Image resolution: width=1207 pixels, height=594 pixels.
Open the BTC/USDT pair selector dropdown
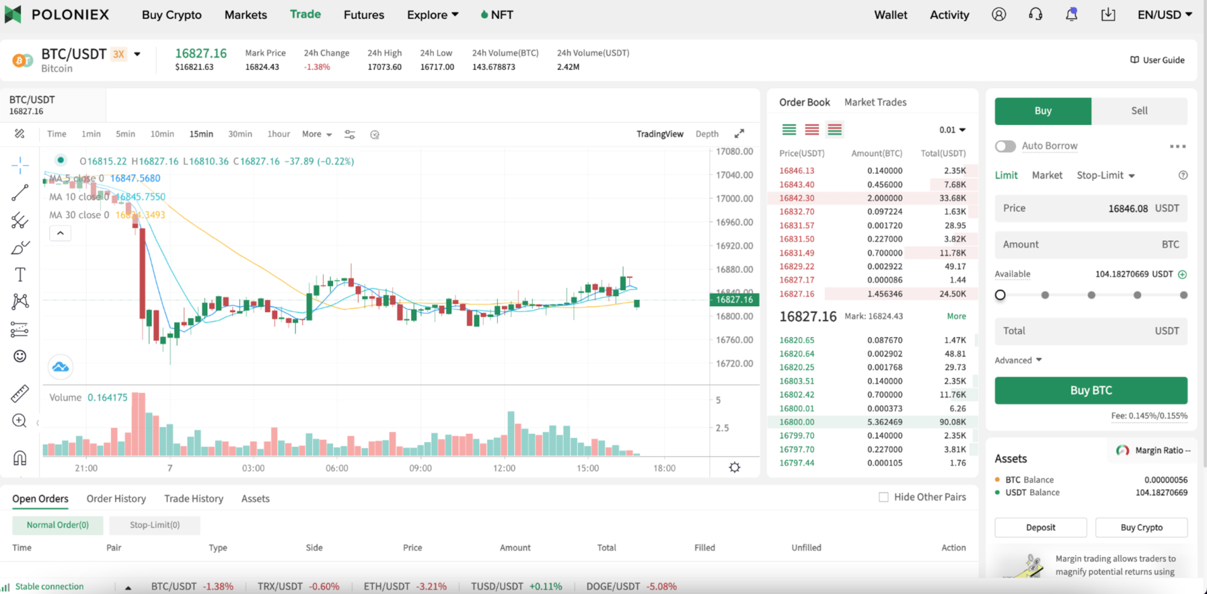click(137, 54)
